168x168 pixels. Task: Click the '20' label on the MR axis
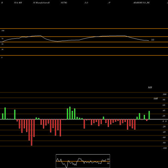coord(164,116)
